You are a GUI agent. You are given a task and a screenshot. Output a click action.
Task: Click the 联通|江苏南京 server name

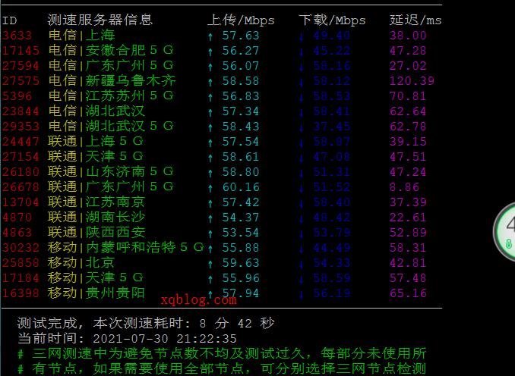point(96,202)
